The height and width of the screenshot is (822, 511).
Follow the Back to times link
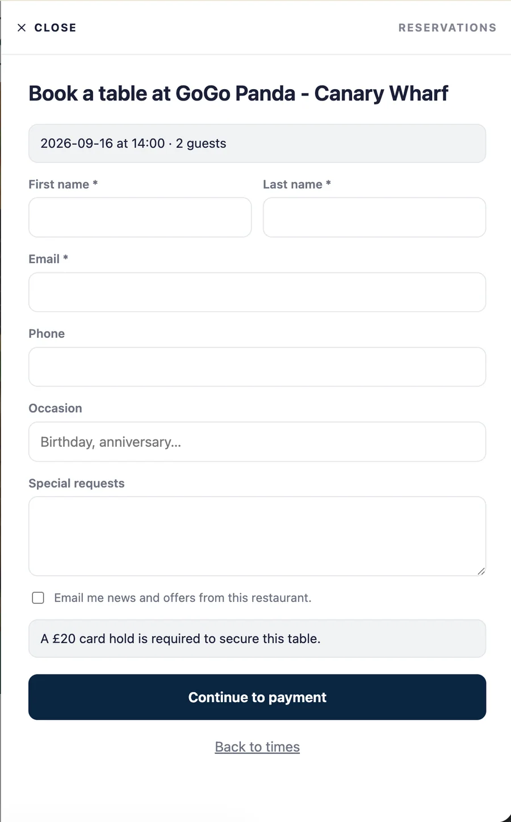[257, 747]
